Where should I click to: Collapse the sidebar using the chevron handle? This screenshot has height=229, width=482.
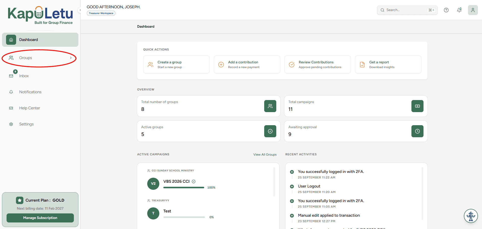pos(80,10)
